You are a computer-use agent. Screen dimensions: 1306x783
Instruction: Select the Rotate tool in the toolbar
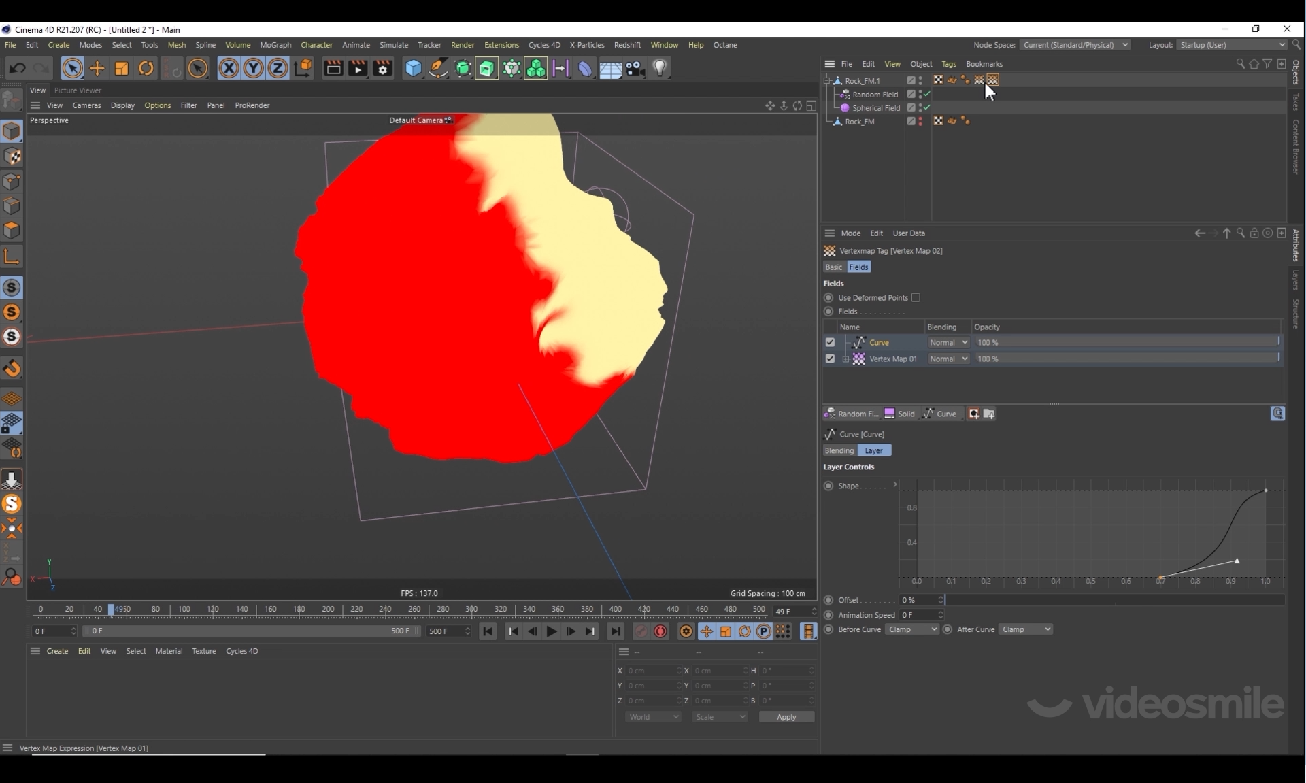(x=146, y=68)
